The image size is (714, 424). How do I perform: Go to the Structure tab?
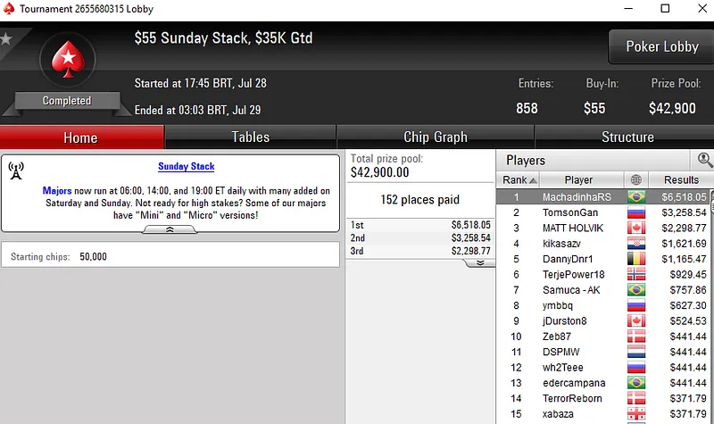[627, 137]
